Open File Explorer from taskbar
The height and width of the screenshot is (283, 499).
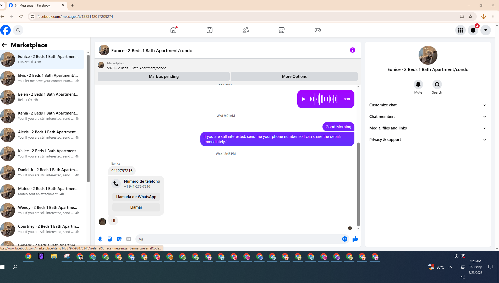pyautogui.click(x=54, y=257)
